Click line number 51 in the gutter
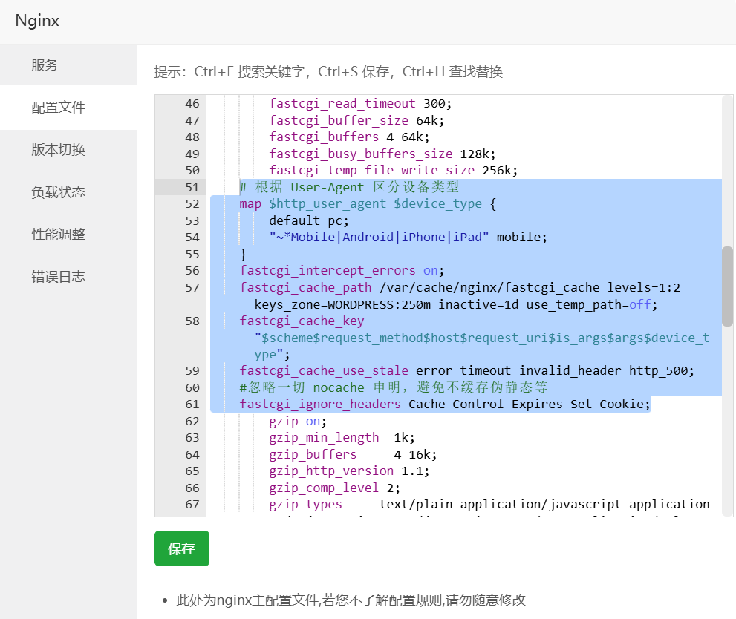The width and height of the screenshot is (736, 619). click(192, 187)
